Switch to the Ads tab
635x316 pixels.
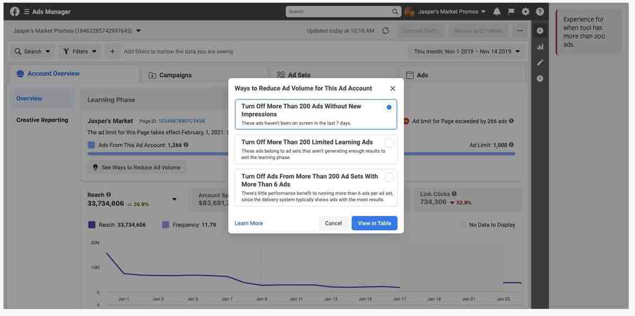click(x=462, y=75)
